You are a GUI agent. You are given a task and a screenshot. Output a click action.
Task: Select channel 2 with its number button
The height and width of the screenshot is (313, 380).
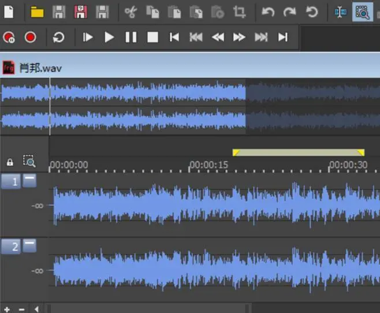(11, 247)
